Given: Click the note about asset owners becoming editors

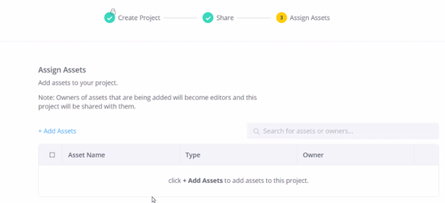Looking at the screenshot, I should pos(147,102).
